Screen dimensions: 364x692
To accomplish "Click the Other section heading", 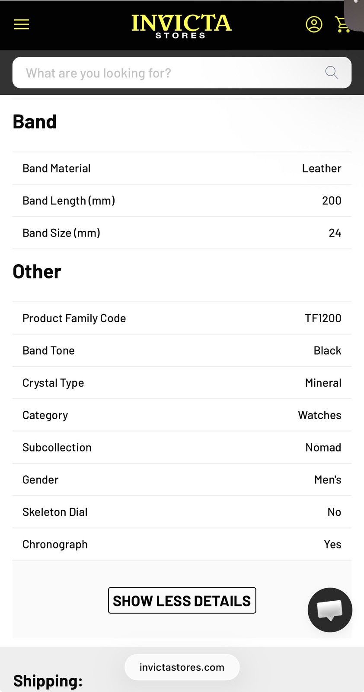I will [37, 272].
